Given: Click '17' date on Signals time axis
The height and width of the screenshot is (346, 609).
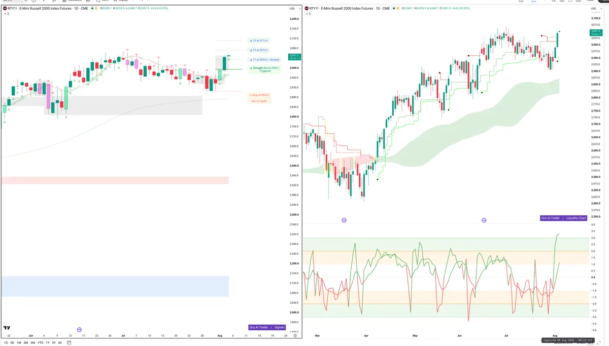Looking at the screenshot, I should pyautogui.click(x=83, y=335).
